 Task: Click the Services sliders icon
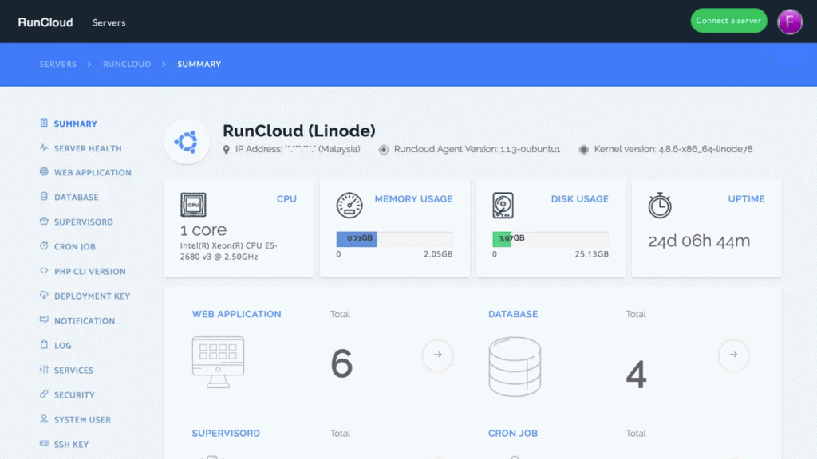[x=44, y=370]
